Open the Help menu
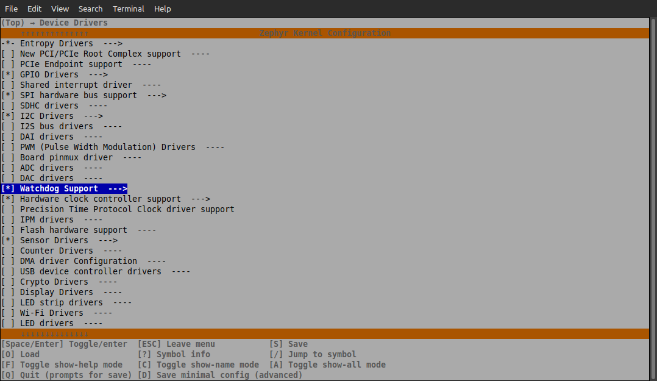This screenshot has width=657, height=381. click(162, 9)
